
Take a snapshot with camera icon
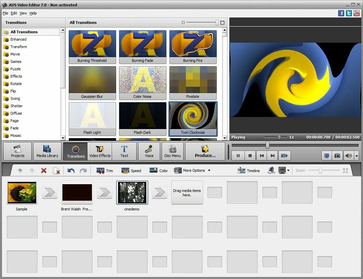tap(337, 156)
